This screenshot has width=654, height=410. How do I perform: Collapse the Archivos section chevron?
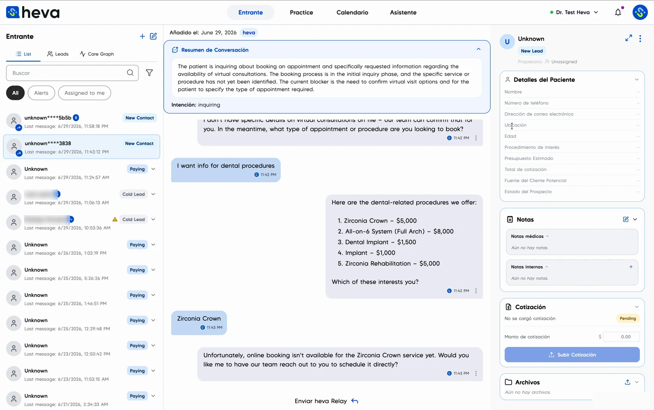tap(637, 382)
